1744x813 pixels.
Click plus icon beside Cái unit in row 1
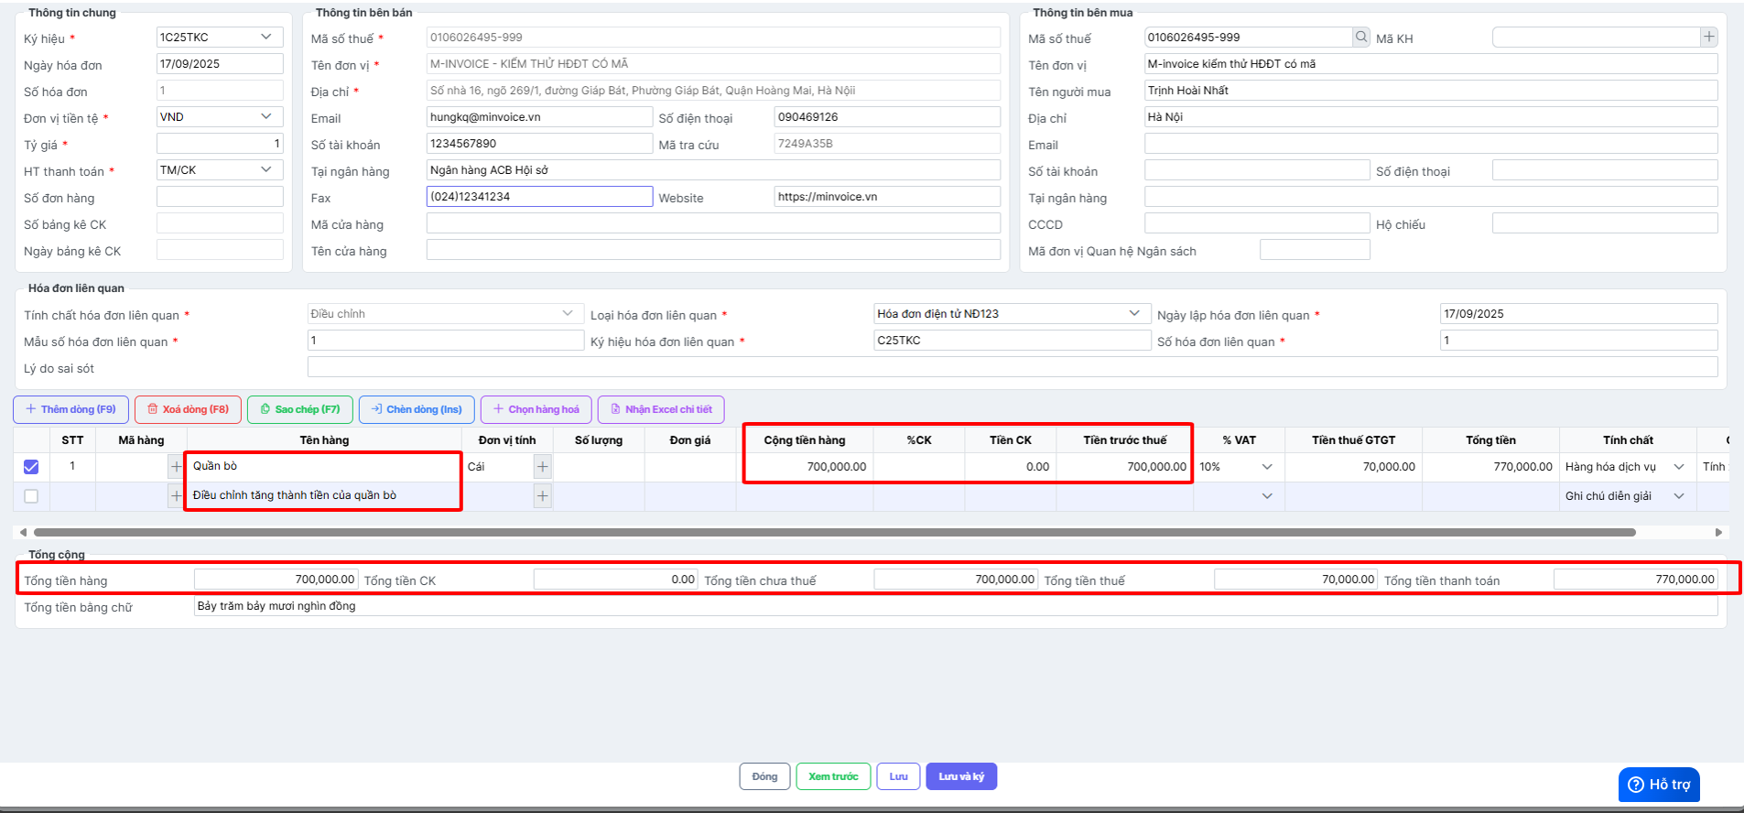[543, 467]
